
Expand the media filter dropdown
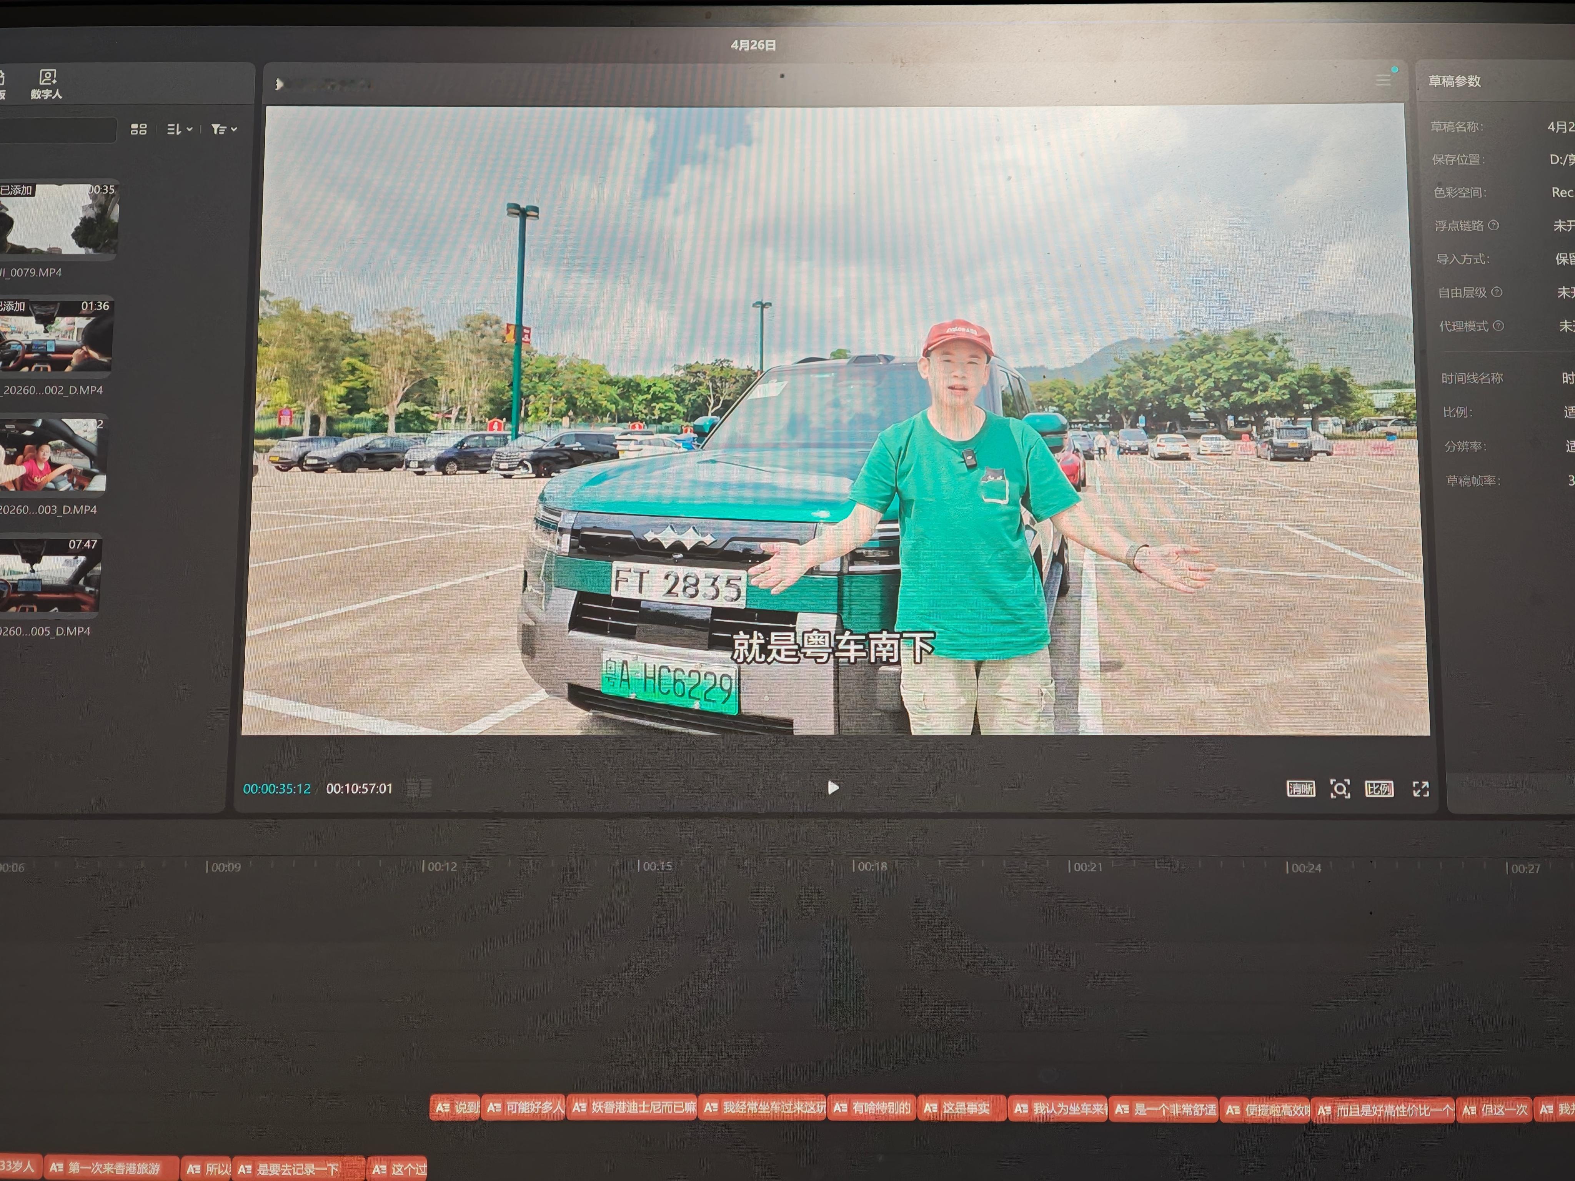pyautogui.click(x=223, y=129)
